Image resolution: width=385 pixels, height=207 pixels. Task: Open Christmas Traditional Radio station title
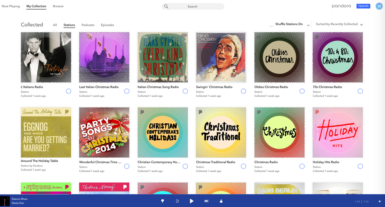[x=214, y=162]
